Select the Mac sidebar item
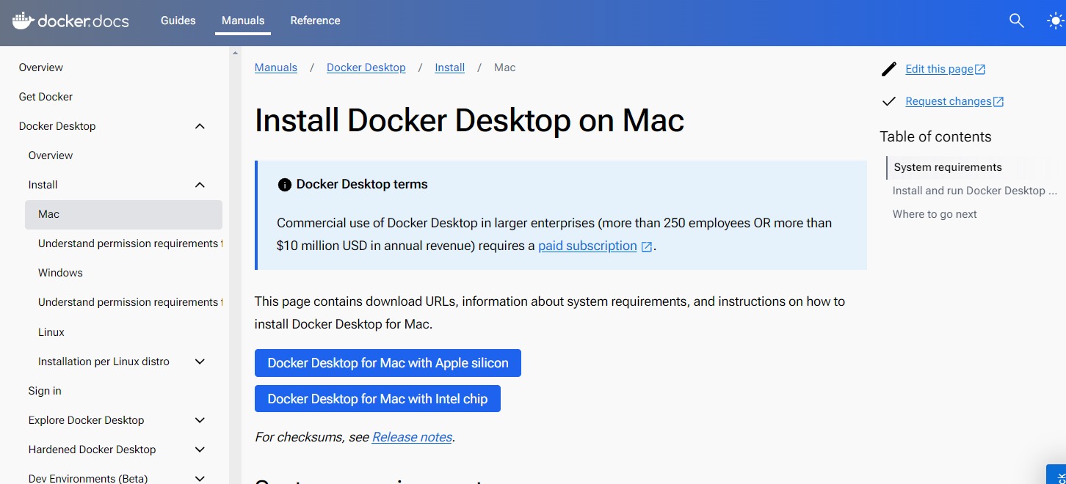Image resolution: width=1066 pixels, height=484 pixels. pos(123,215)
